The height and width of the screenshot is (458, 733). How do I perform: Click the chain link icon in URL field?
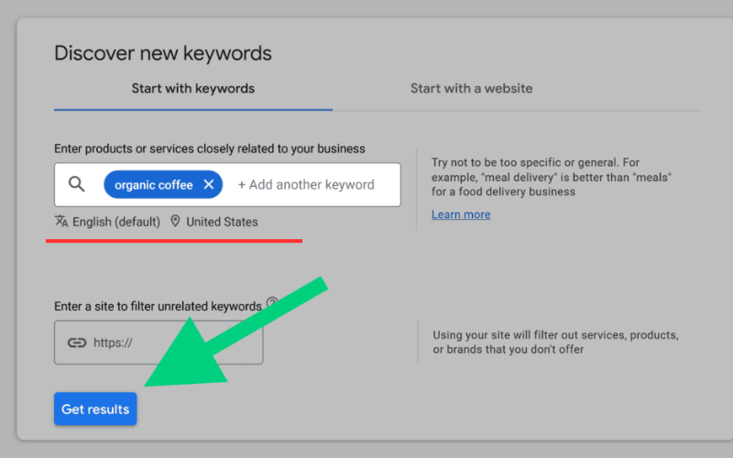77,343
